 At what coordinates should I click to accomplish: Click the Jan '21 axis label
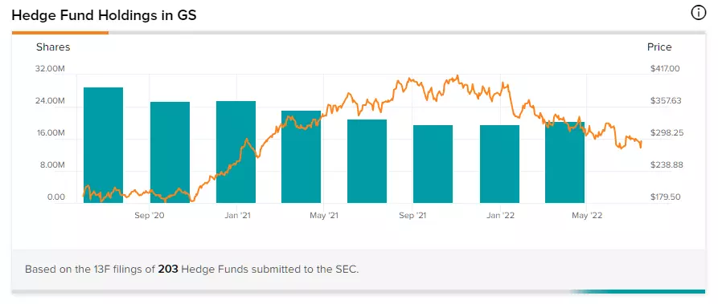coord(236,215)
